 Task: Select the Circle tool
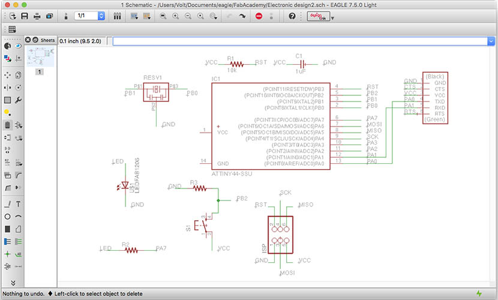point(7,217)
